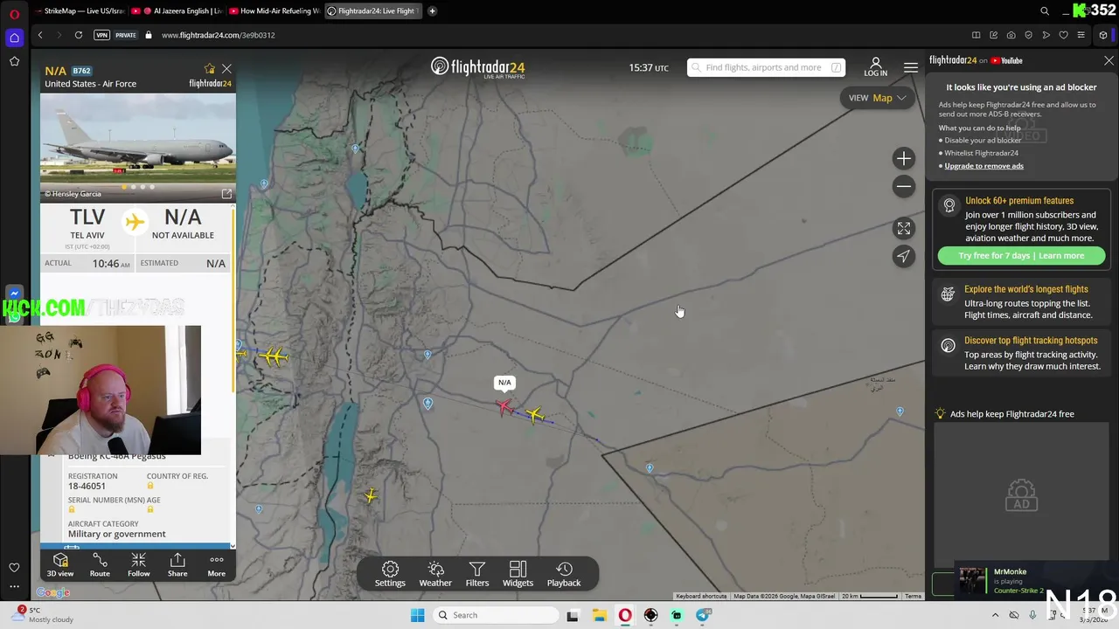This screenshot has width=1119, height=629.
Task: Switch to the How Mid-Air Refueling tab
Action: (275, 11)
